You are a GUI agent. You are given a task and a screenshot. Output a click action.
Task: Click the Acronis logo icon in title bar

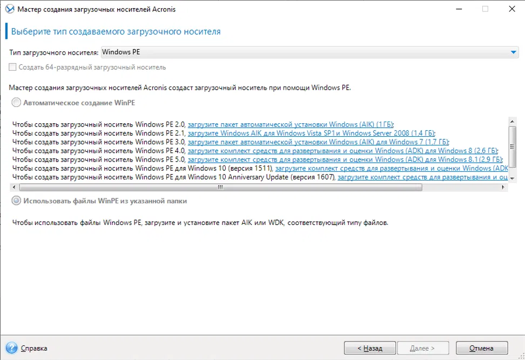(x=10, y=9)
